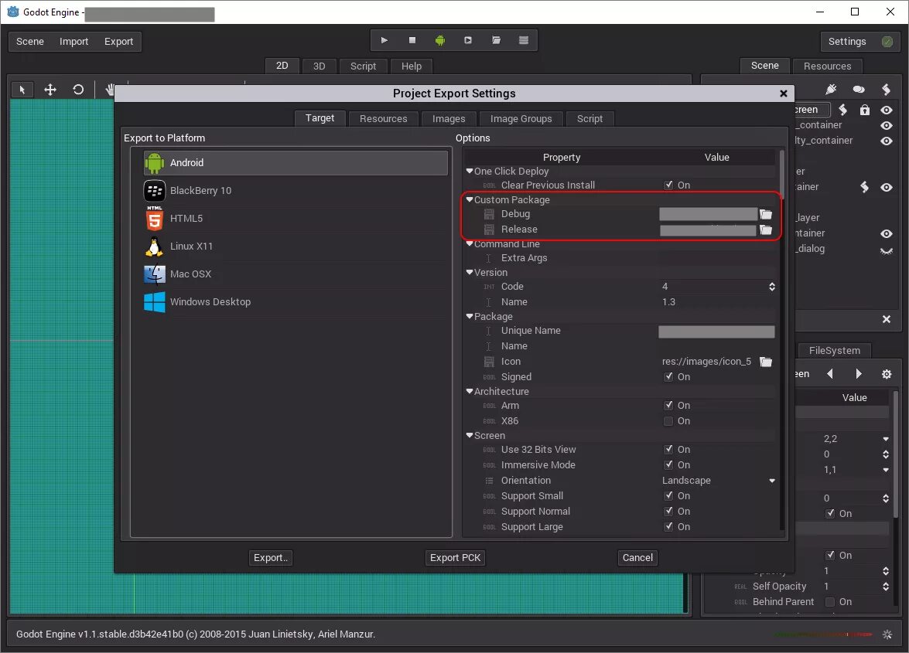
Task: Cancel the Project Export Settings dialog
Action: click(x=637, y=557)
